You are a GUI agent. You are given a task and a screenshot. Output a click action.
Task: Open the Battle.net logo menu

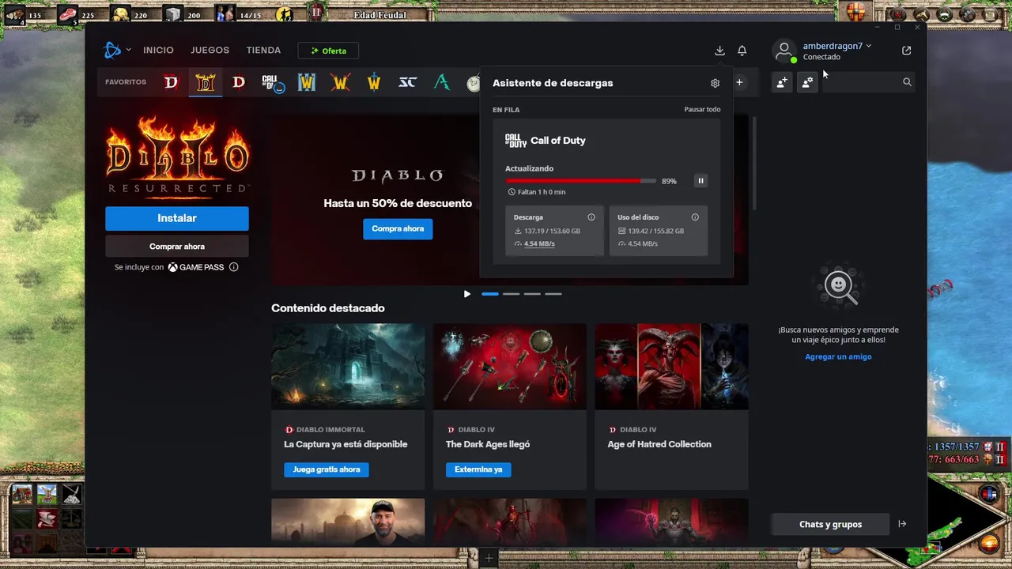(112, 51)
